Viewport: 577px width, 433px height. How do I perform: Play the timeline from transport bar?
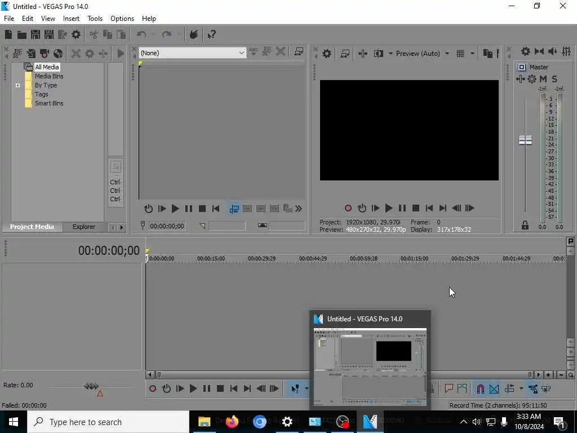193,388
